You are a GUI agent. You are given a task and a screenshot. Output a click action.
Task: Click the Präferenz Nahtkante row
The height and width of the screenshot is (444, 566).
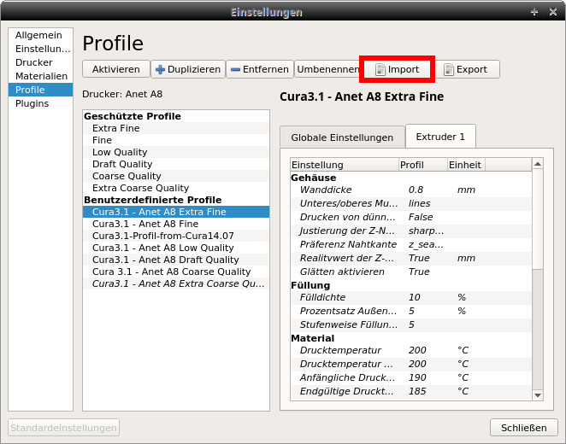410,245
